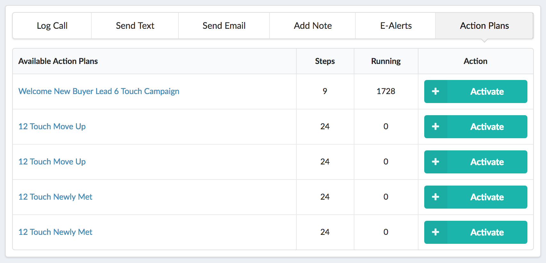Viewport: 546px width, 263px height.
Task: Open the Welcome New Buyer Lead 6 Touch Campaign link
Action: tap(99, 92)
